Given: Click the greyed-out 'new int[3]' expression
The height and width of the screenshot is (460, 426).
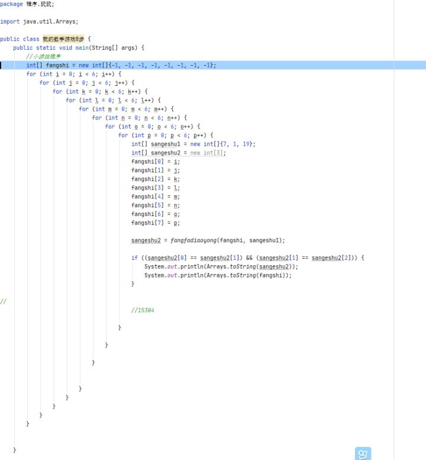Looking at the screenshot, I should point(208,153).
